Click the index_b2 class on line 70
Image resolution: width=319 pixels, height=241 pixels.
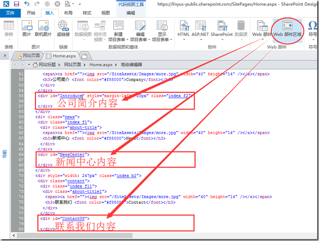[x=126, y=175]
